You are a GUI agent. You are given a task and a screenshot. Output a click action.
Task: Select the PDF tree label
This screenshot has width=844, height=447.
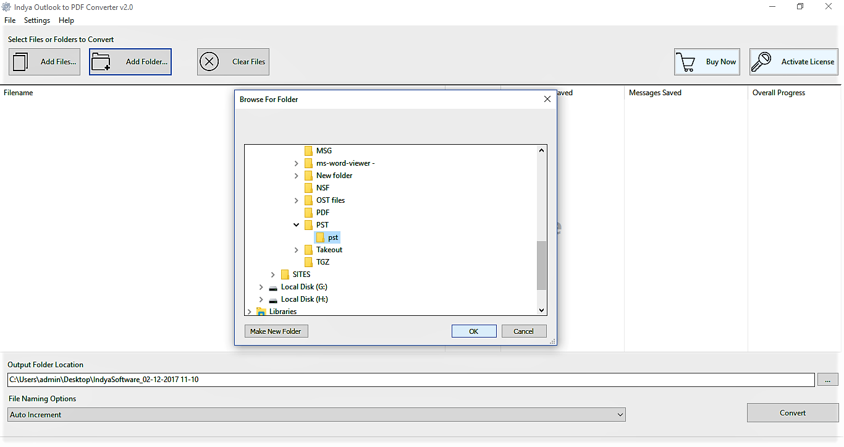click(323, 213)
